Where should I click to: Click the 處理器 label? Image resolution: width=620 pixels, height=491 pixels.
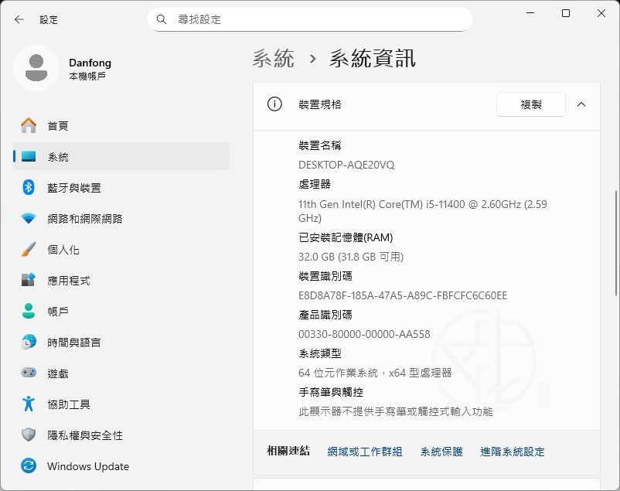[315, 184]
